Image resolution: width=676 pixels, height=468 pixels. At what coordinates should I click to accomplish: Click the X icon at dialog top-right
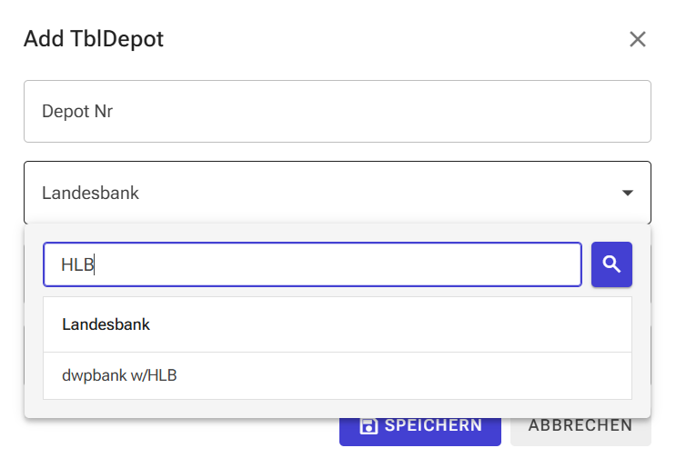click(637, 39)
